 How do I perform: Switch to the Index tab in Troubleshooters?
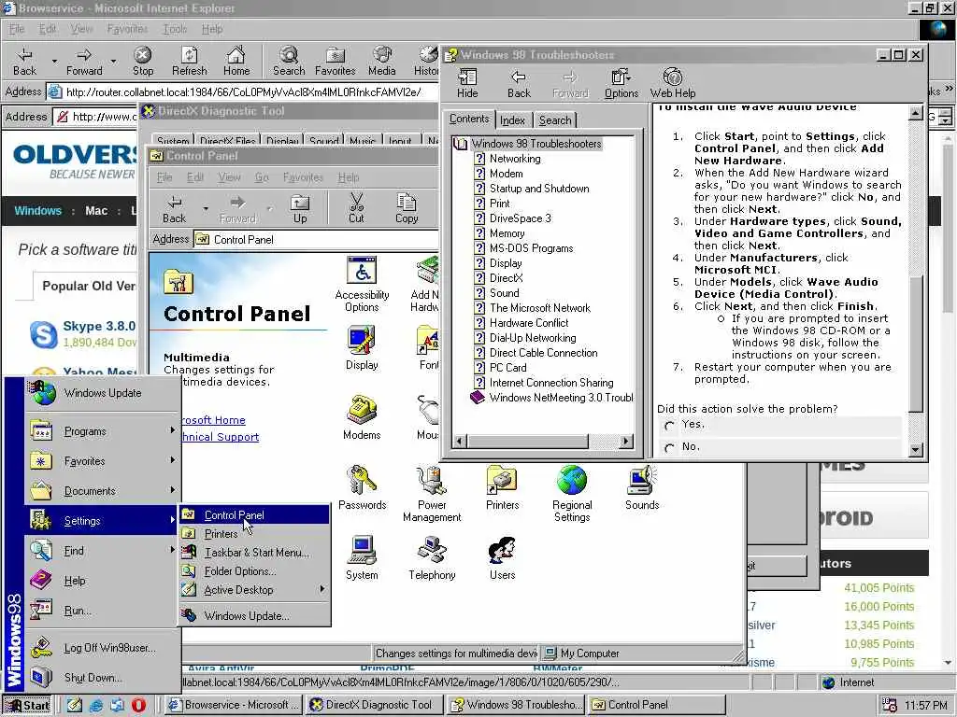tap(513, 120)
